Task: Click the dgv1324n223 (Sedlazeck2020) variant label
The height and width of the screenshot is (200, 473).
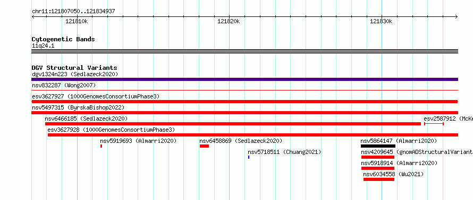Action: point(75,74)
